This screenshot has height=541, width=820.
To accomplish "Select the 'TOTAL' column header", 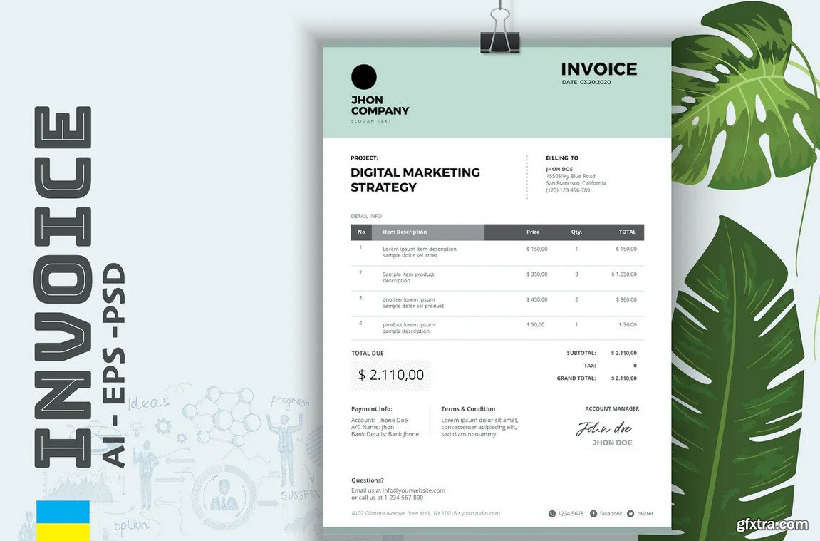I will point(627,232).
